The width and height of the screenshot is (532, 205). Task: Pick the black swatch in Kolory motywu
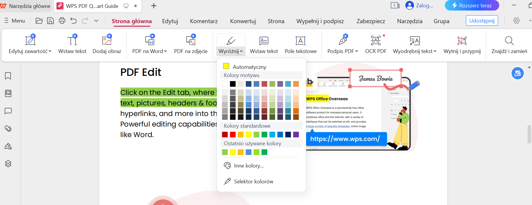click(x=233, y=84)
